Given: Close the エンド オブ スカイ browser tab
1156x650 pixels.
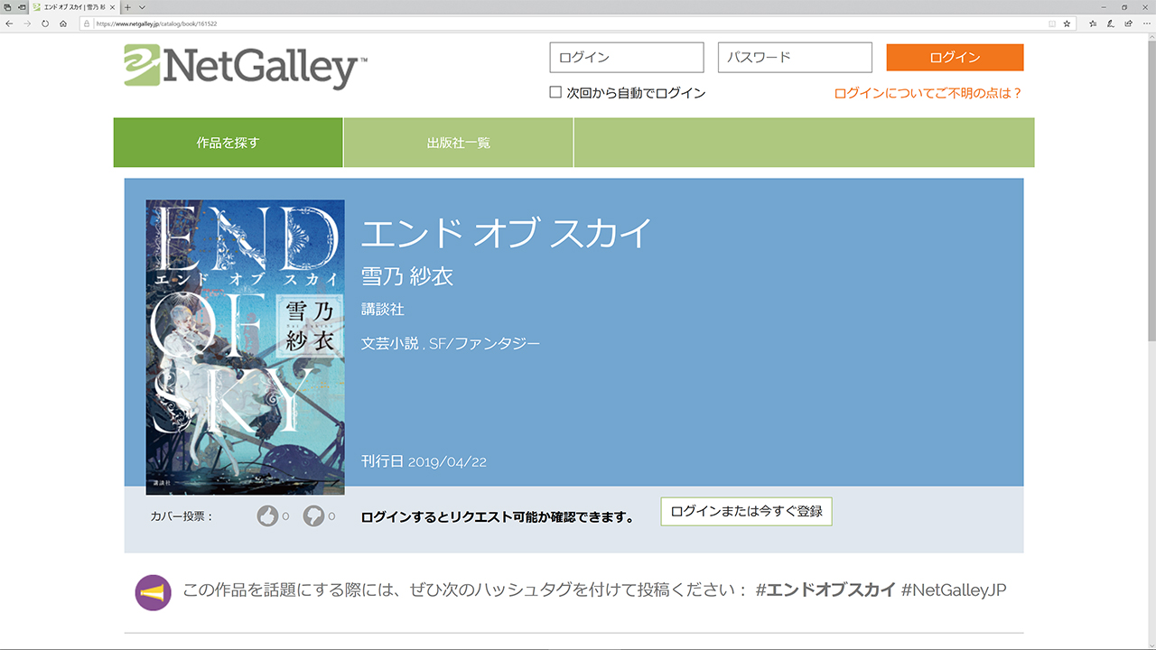Looking at the screenshot, I should (111, 6).
